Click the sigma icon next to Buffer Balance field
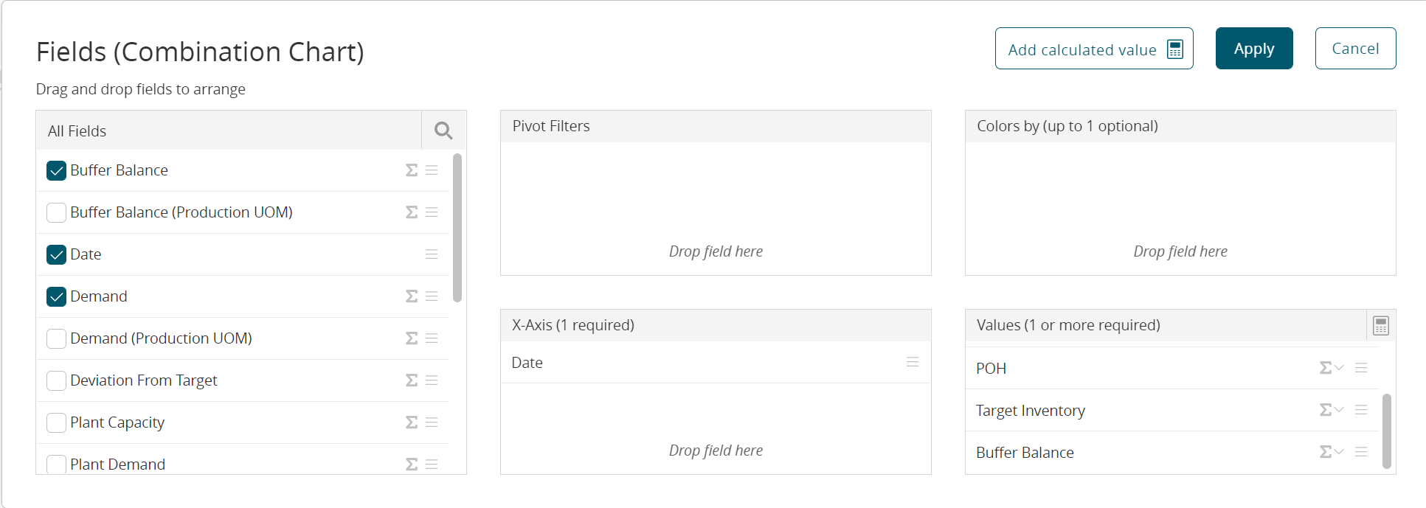This screenshot has height=508, width=1426. point(412,170)
